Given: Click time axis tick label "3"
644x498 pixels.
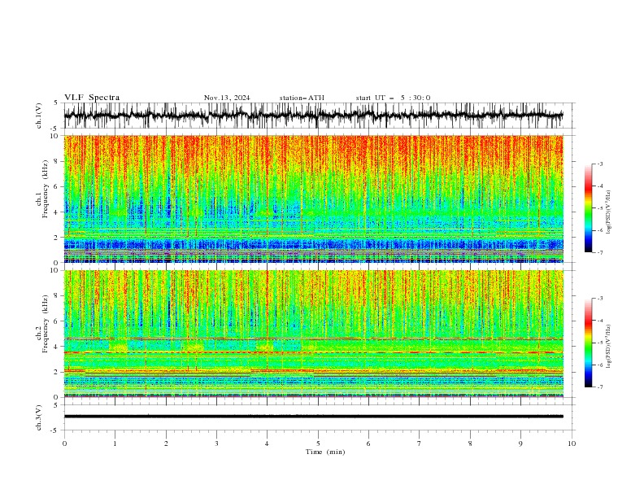Looking at the screenshot, I should coord(216,443).
